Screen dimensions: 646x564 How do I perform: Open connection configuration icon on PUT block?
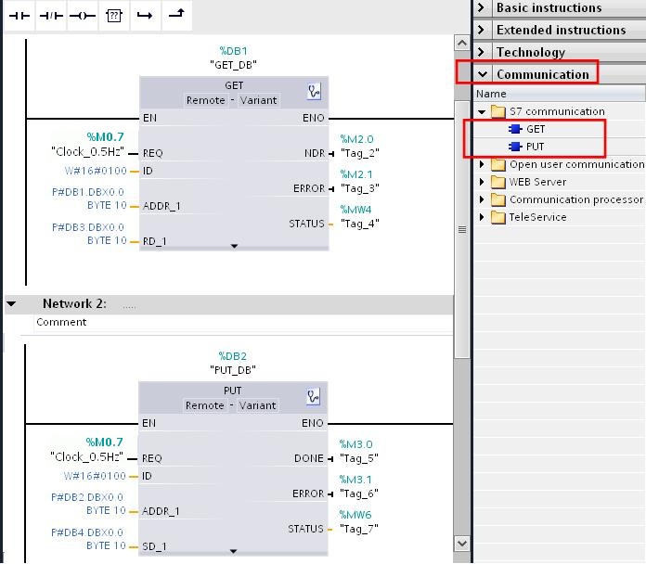pos(313,396)
